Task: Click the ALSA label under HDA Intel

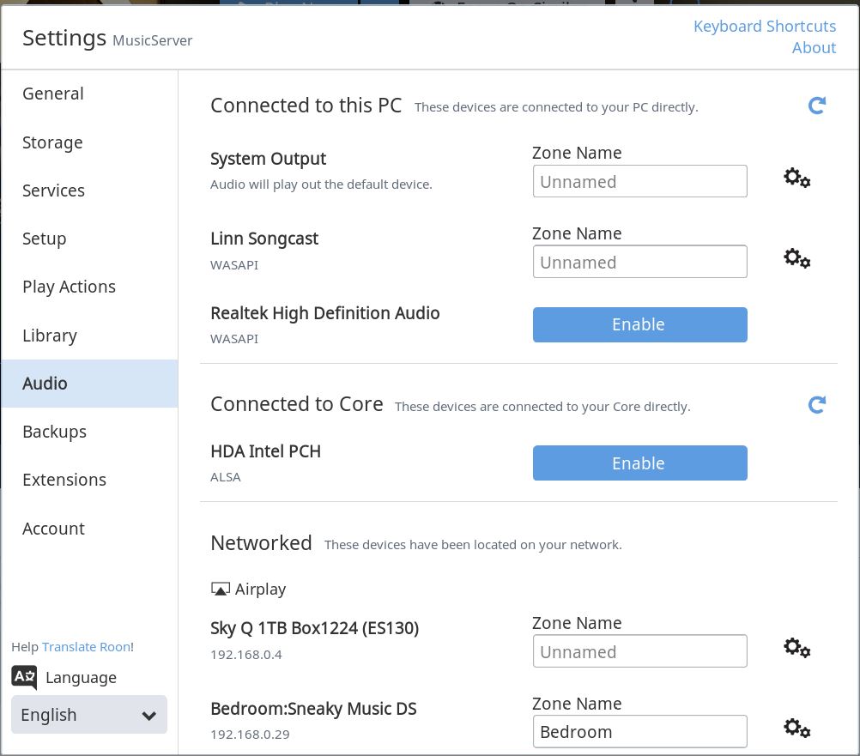Action: point(226,477)
